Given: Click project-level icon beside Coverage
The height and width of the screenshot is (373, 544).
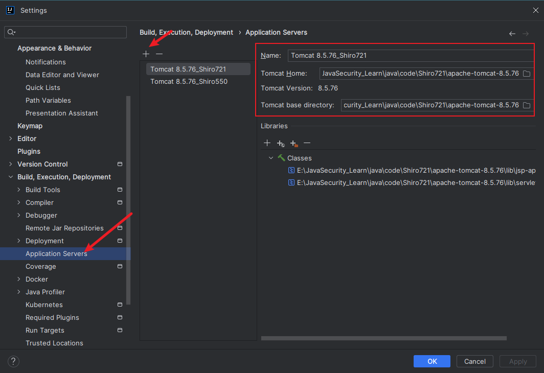Looking at the screenshot, I should 120,266.
